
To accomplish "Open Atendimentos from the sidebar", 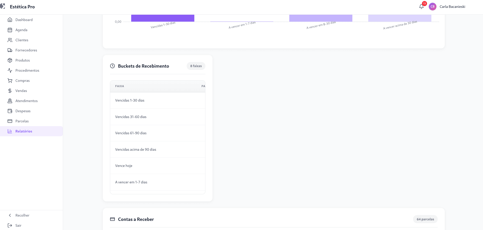I will pos(31,101).
